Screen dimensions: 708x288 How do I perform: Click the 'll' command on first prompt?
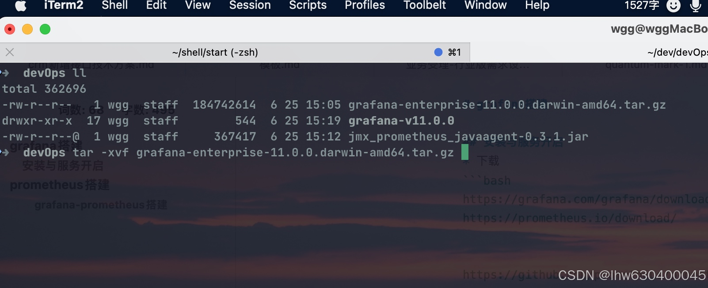(80, 73)
